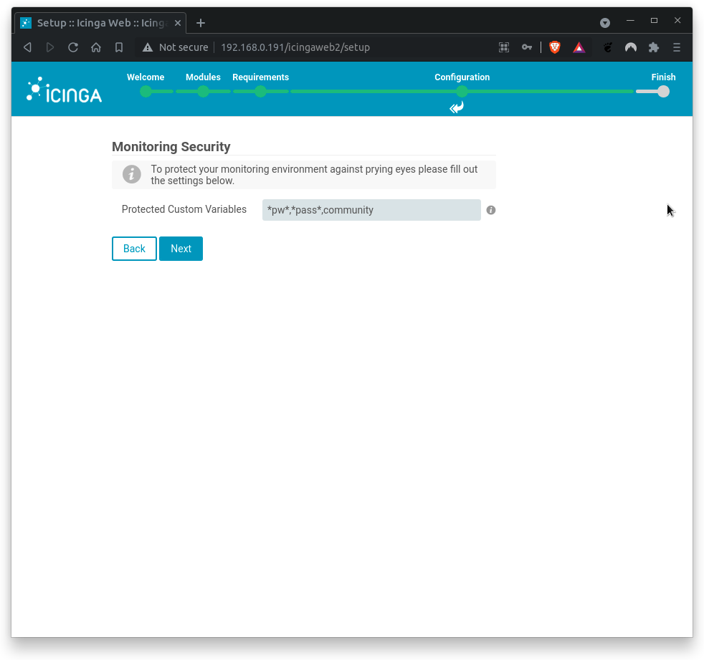This screenshot has width=704, height=660.
Task: Click the double-arrow icon under Configuration
Action: [456, 107]
